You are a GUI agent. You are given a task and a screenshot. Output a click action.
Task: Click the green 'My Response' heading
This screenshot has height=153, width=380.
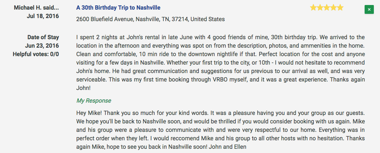(94, 100)
